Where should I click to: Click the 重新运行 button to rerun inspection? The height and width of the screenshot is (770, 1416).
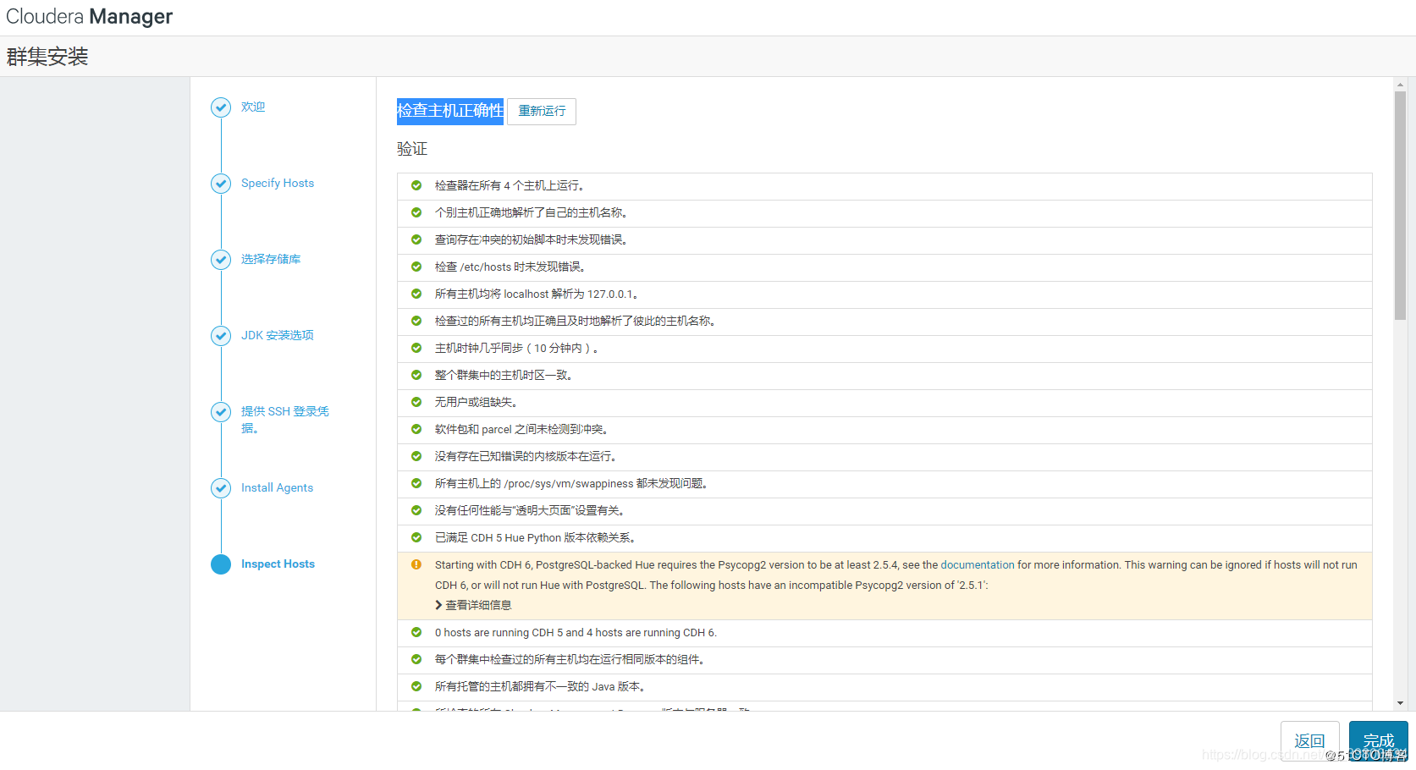tap(542, 112)
